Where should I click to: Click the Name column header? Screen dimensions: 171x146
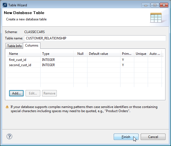tap(13, 54)
